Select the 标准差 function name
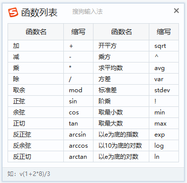 (108, 90)
